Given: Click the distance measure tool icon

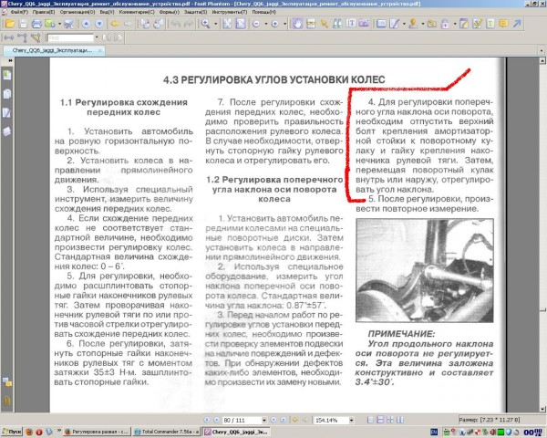Looking at the screenshot, I should pyautogui.click(x=9, y=37).
